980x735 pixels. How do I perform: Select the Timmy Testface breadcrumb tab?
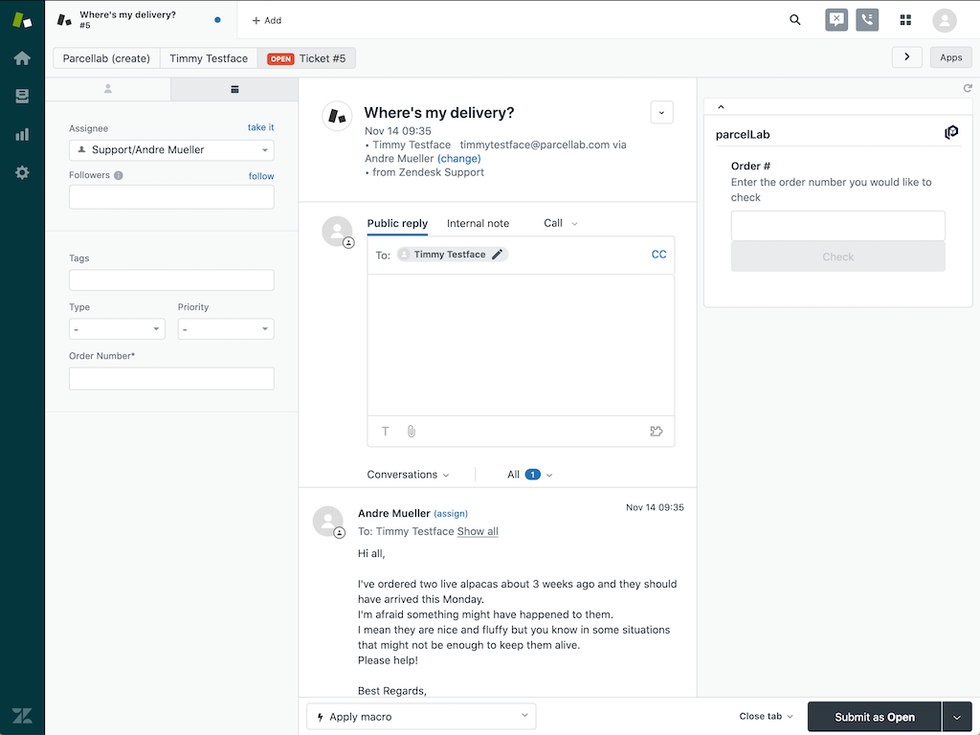(209, 58)
